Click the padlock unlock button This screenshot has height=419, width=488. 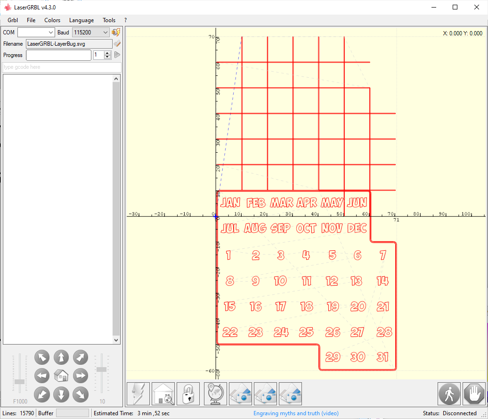[188, 394]
